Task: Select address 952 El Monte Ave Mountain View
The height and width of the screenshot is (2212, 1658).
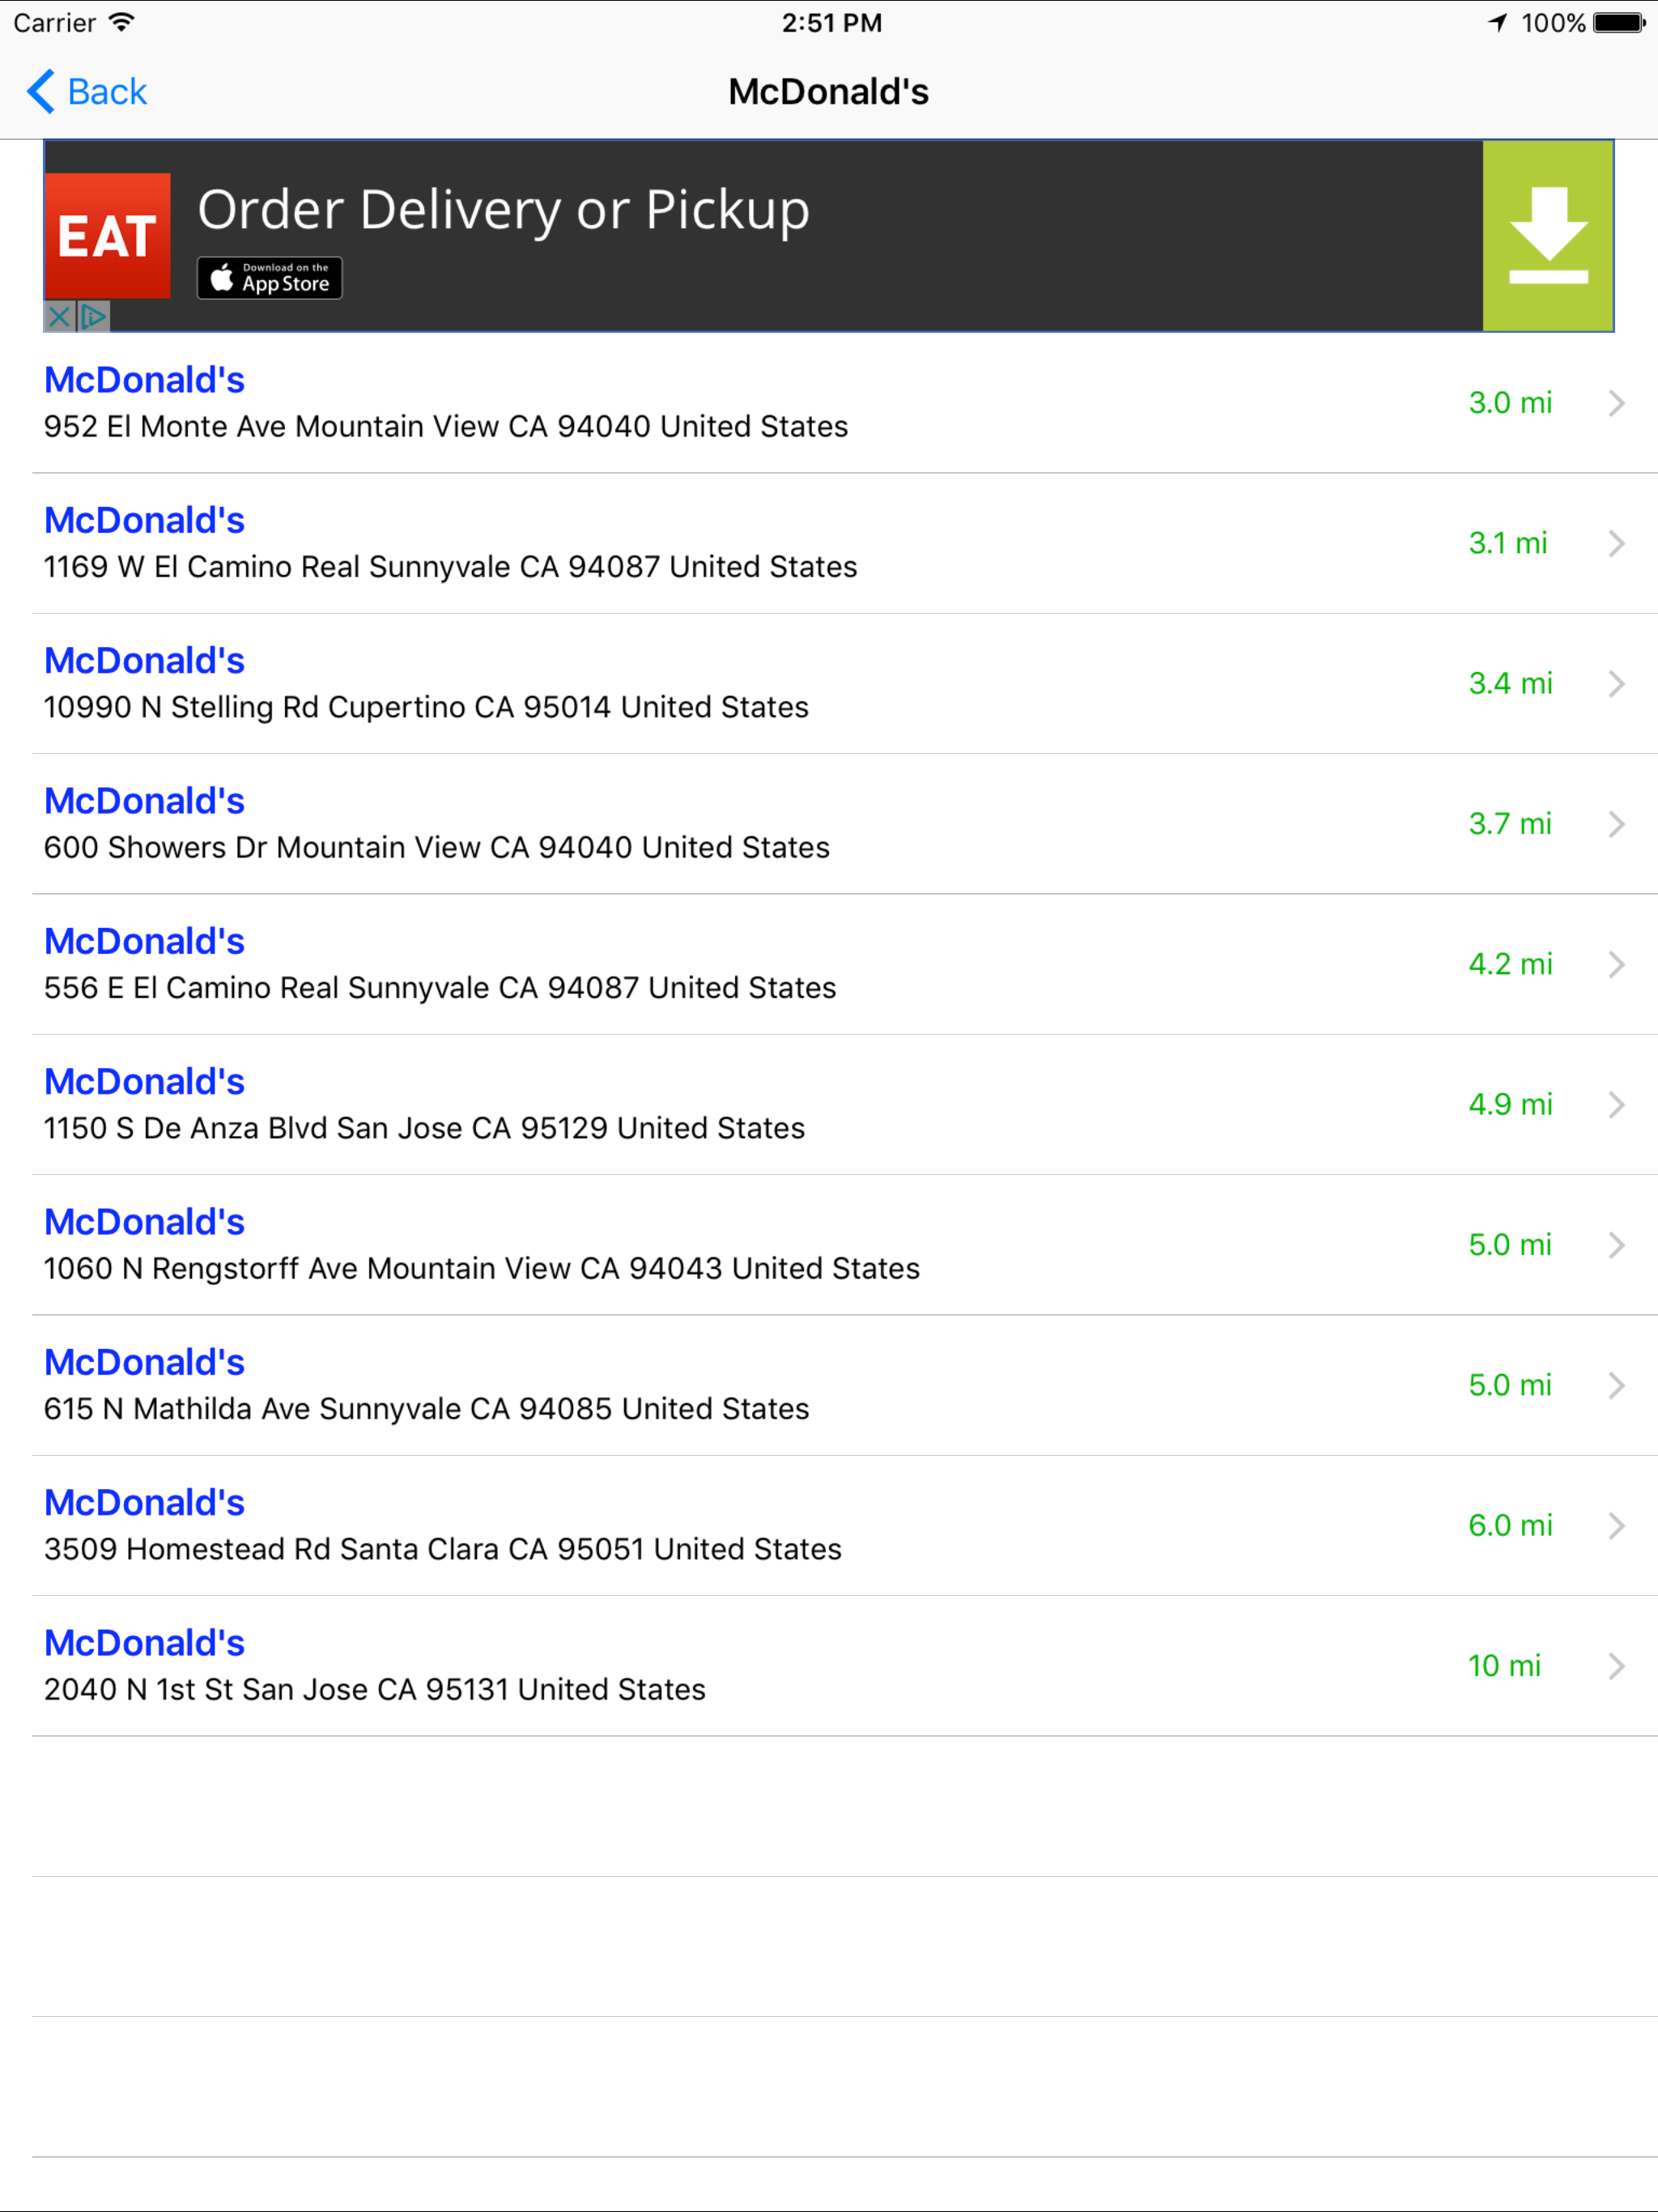Action: 446,427
